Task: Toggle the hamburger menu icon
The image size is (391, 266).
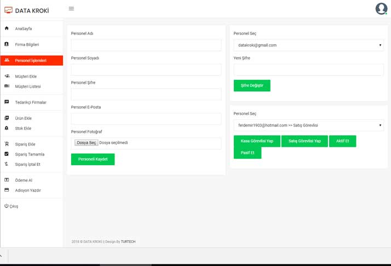Action: [x=71, y=9]
